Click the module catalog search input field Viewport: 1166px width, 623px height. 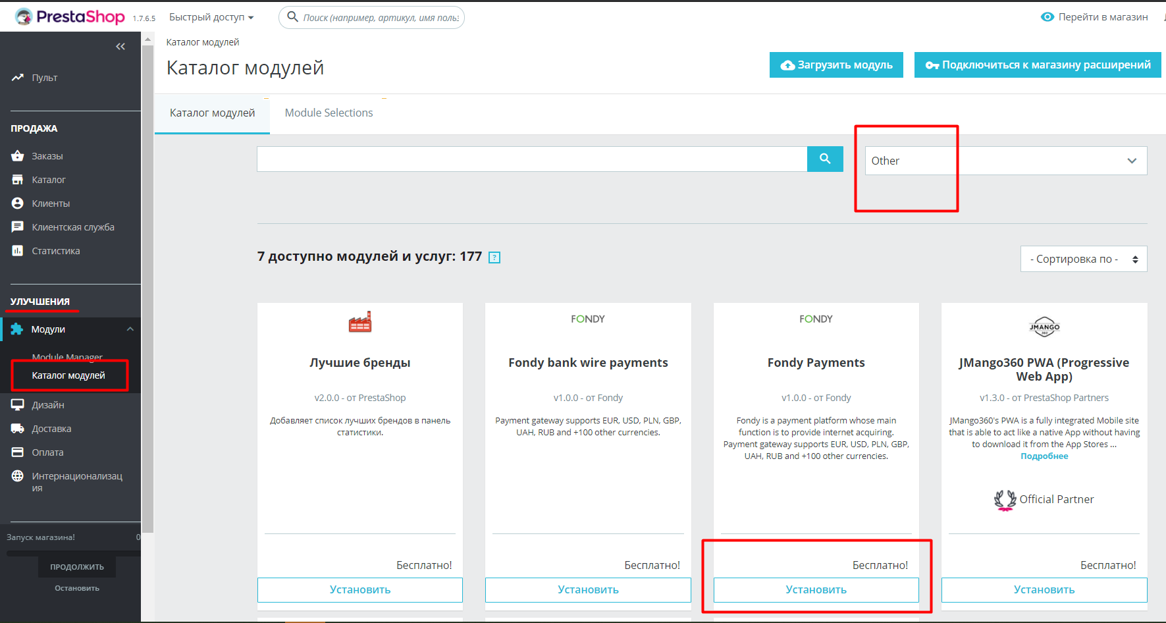532,159
